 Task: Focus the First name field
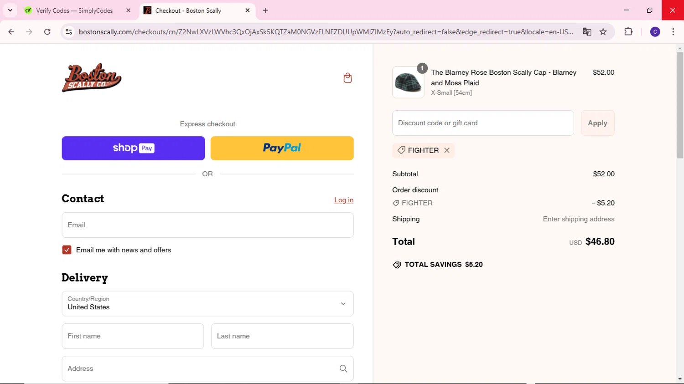[133, 336]
